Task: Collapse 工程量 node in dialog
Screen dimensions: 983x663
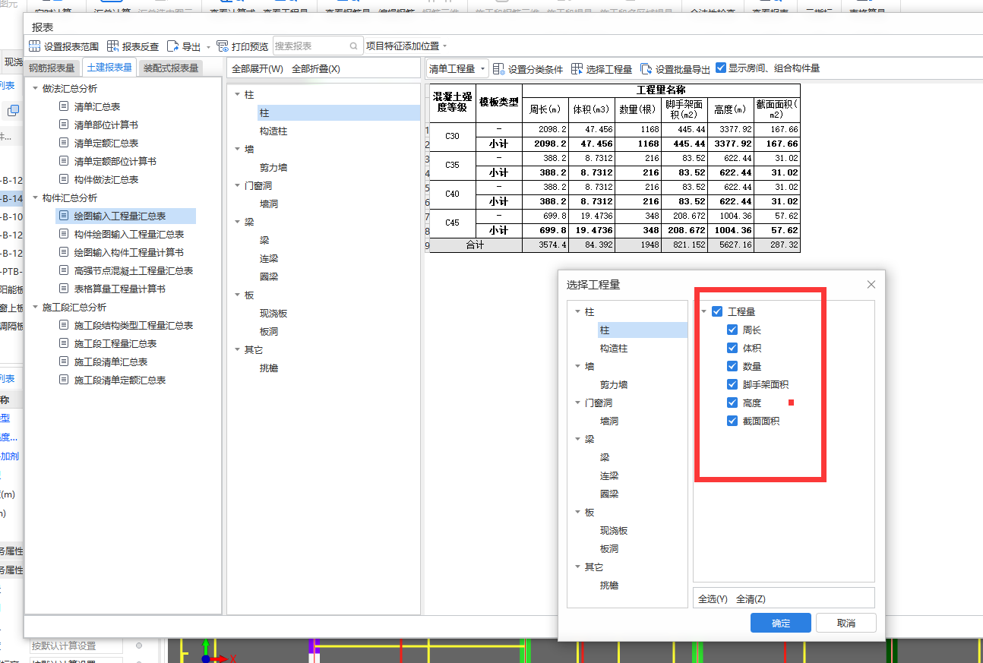Action: coord(703,312)
